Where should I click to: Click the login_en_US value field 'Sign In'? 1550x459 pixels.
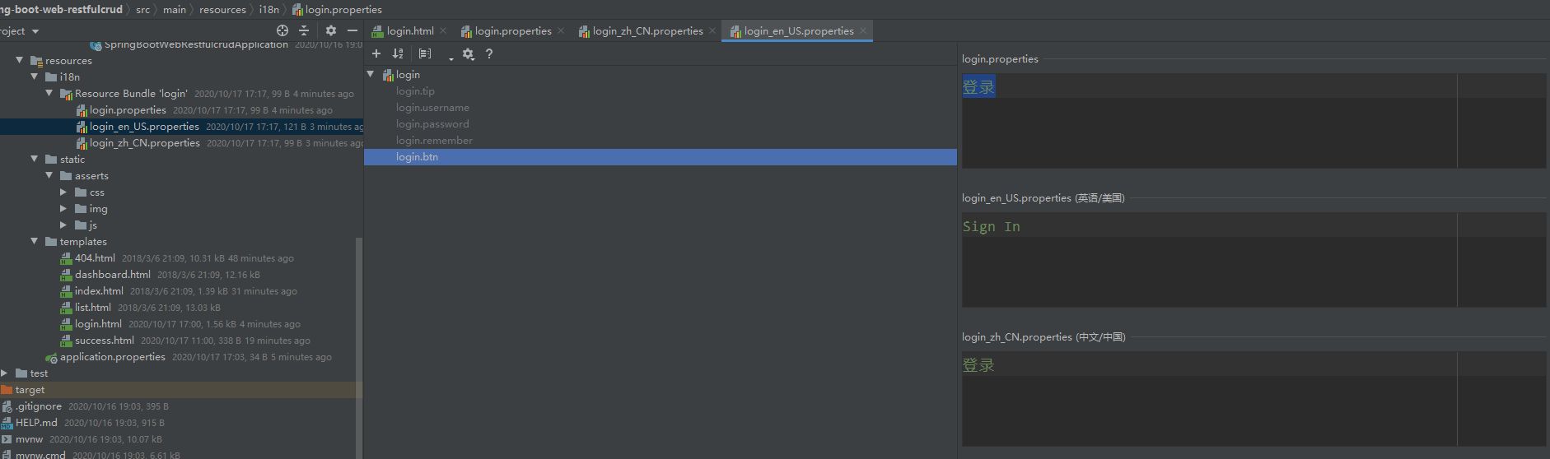click(1254, 260)
